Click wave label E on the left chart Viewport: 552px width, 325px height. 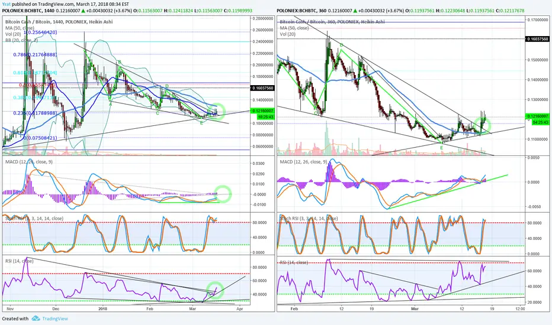point(201,123)
